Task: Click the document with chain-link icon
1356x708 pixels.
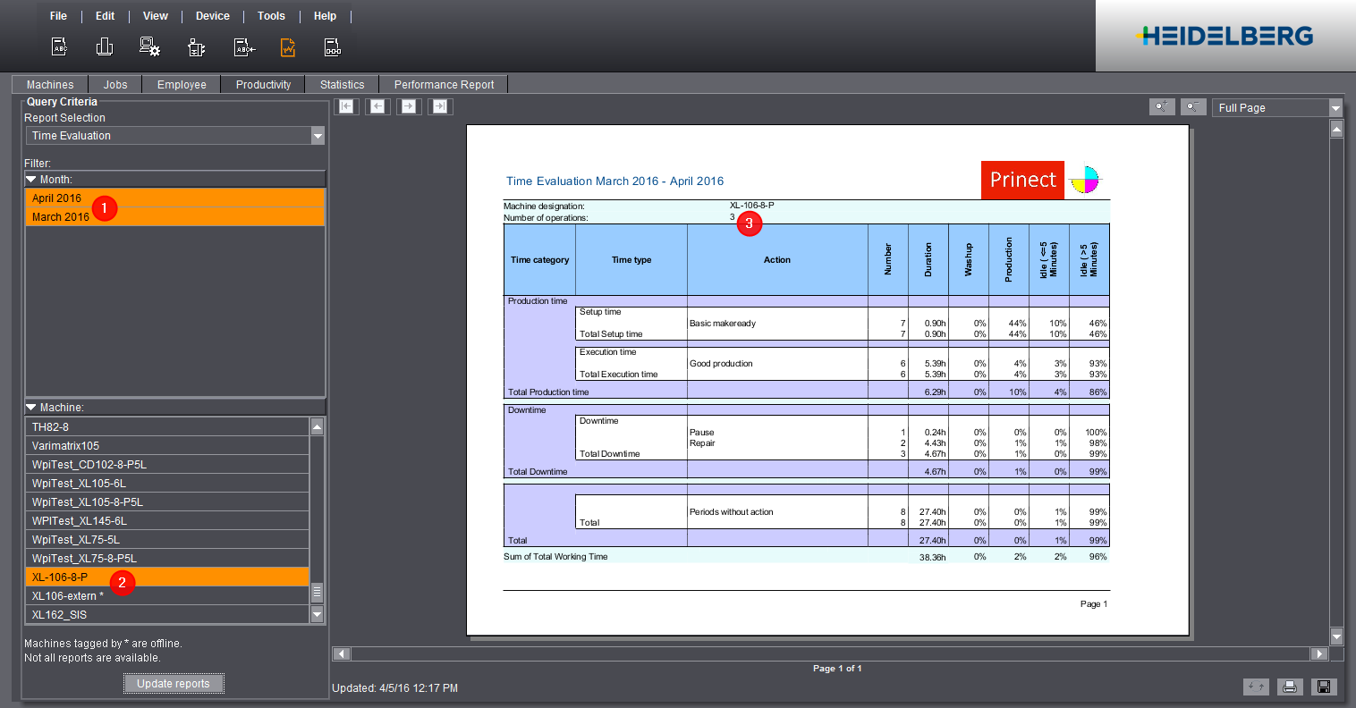Action: 332,47
